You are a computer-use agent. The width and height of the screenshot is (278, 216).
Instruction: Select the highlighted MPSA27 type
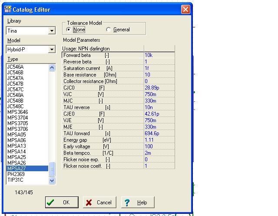click(27, 169)
